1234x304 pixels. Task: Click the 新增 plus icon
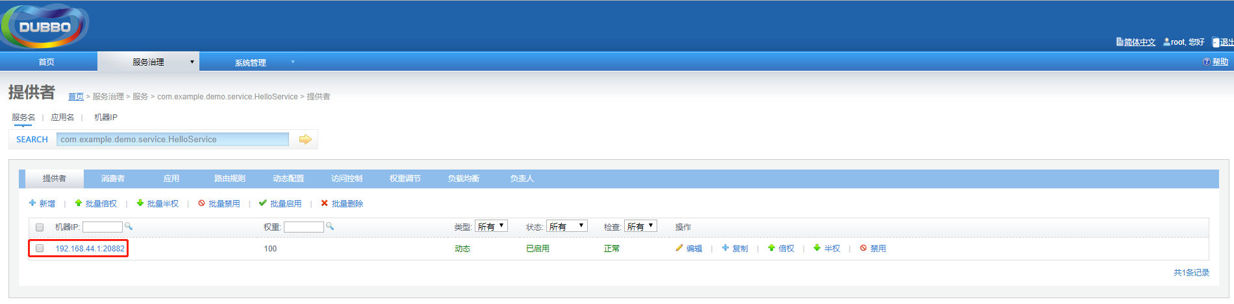pyautogui.click(x=32, y=203)
